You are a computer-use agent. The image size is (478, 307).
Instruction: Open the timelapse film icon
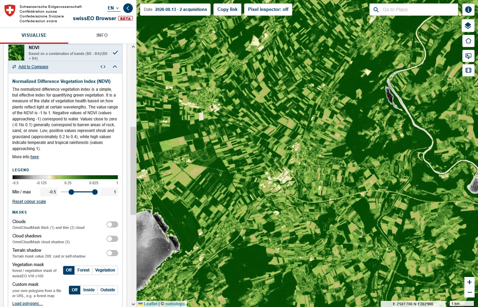(x=468, y=70)
